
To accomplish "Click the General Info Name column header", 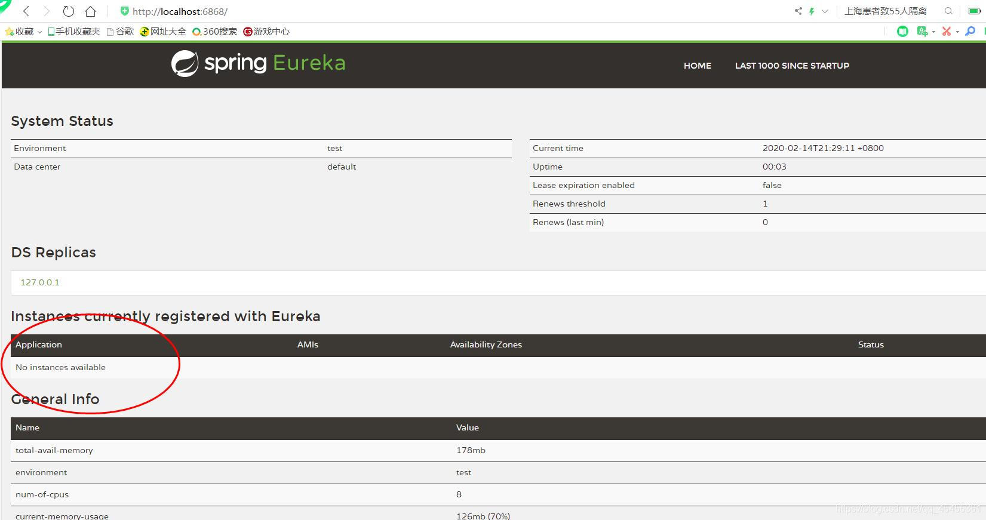I will pyautogui.click(x=27, y=427).
